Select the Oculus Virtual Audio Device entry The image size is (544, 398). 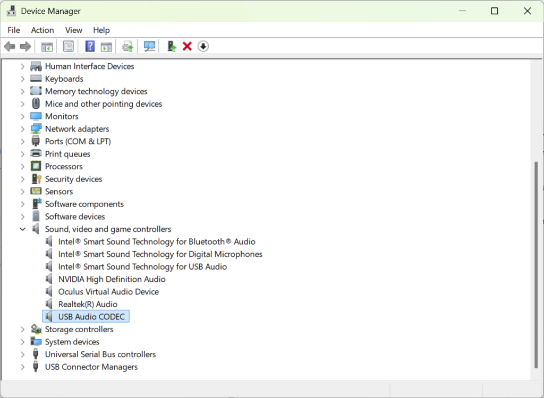(108, 292)
